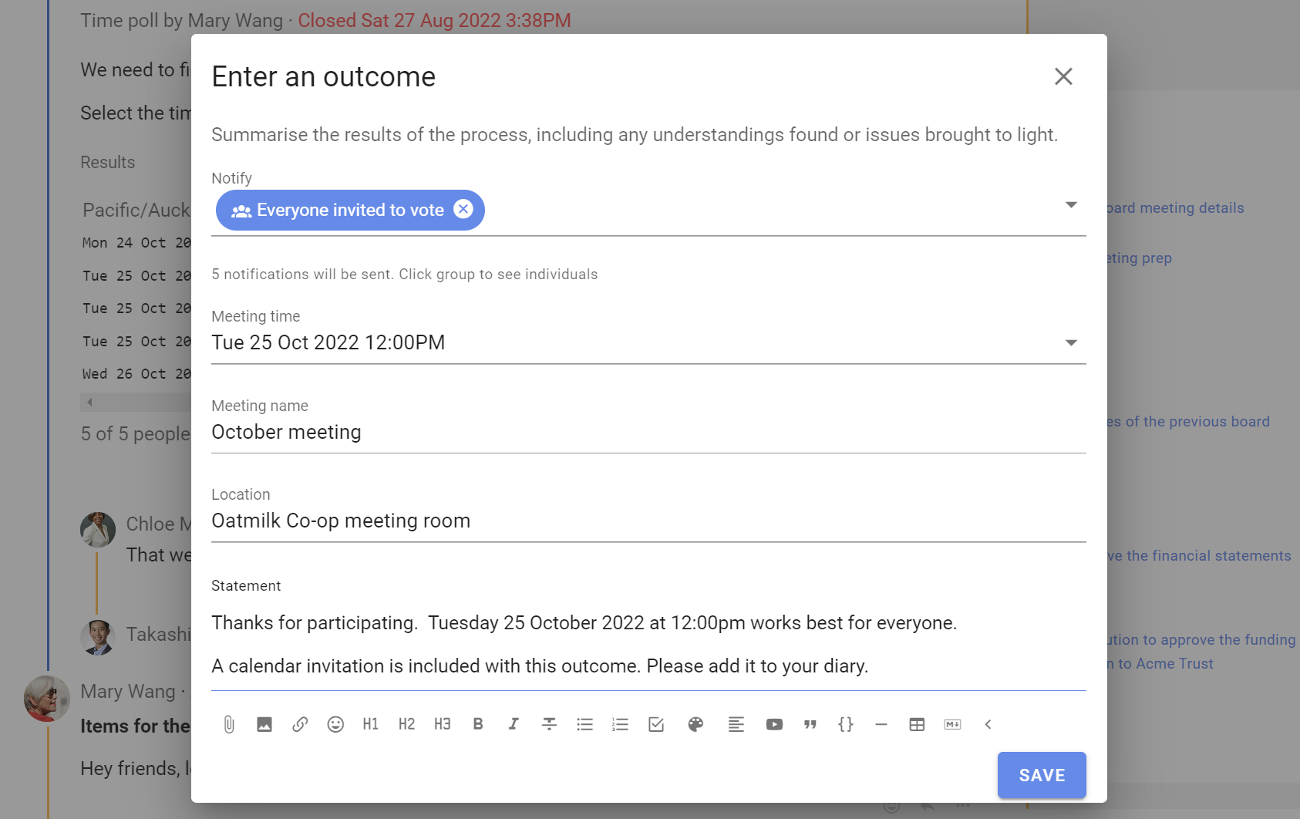Viewport: 1300px width, 819px height.
Task: Close the Enter an outcome dialog
Action: [x=1063, y=76]
